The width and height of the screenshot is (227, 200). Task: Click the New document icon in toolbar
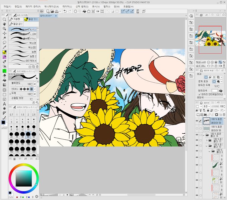pyautogui.click(x=48, y=11)
